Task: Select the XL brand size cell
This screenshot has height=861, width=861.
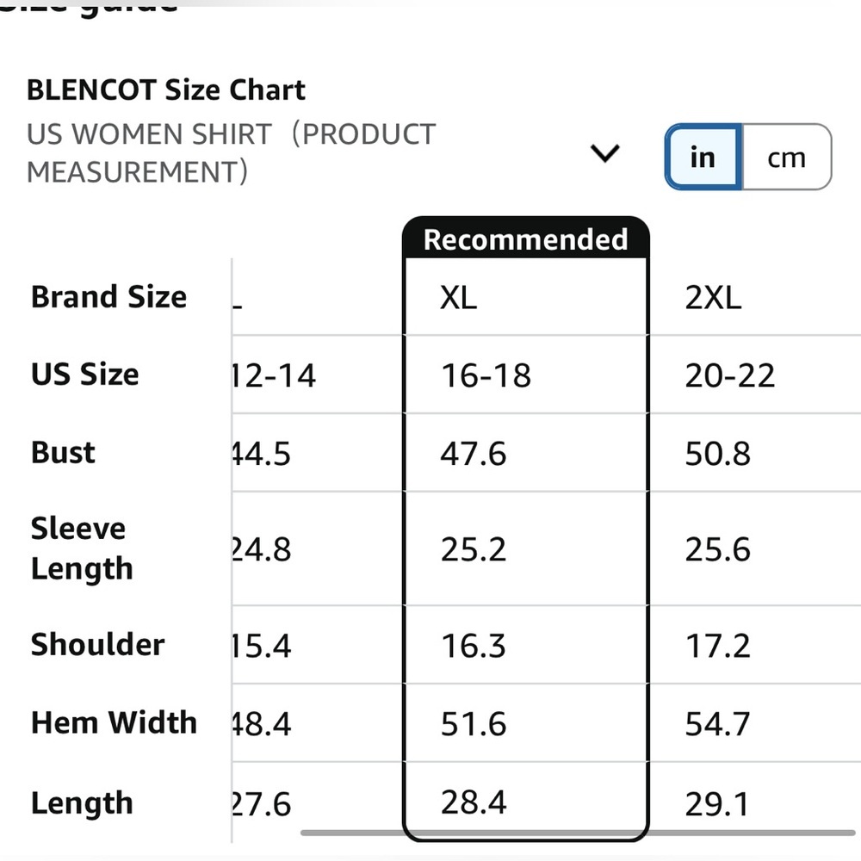Action: click(526, 298)
